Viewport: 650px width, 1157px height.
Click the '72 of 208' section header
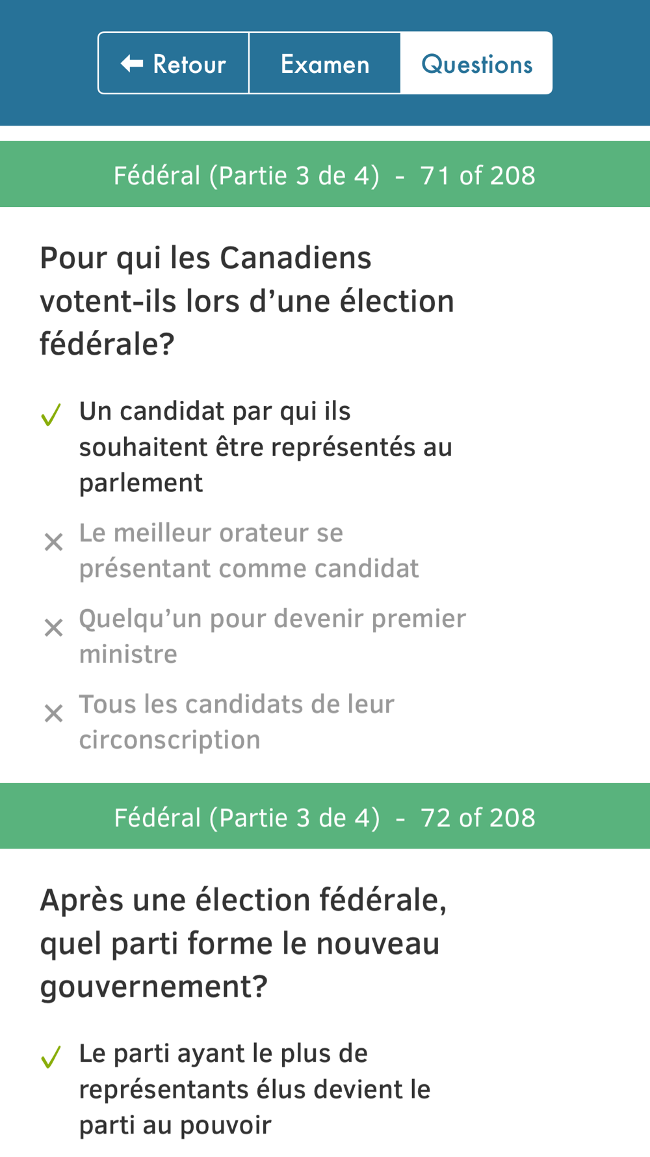coord(324,817)
